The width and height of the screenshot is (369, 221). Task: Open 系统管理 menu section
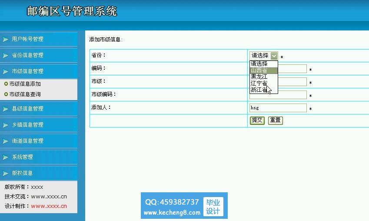39,157
